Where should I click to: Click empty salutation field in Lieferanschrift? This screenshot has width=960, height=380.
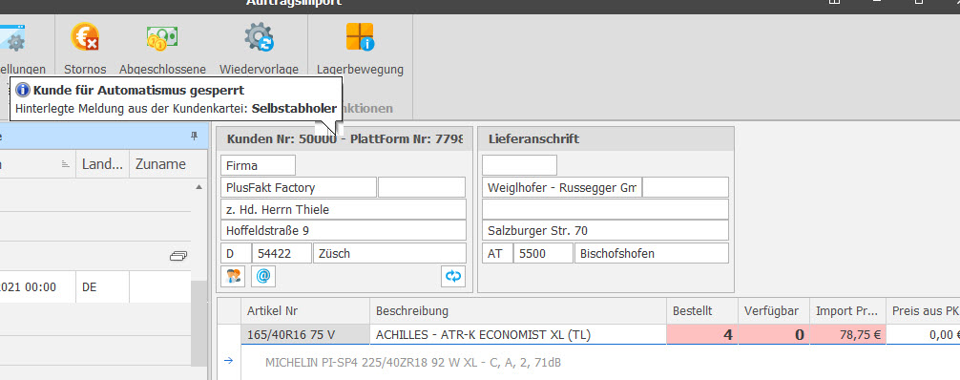pos(519,165)
